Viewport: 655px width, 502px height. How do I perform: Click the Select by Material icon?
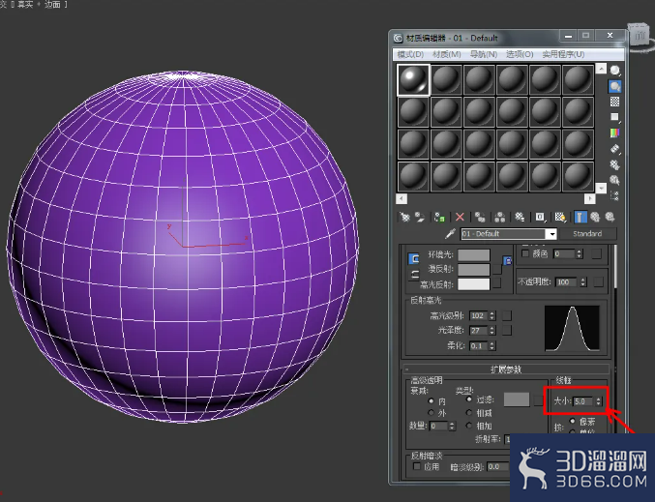(x=615, y=181)
